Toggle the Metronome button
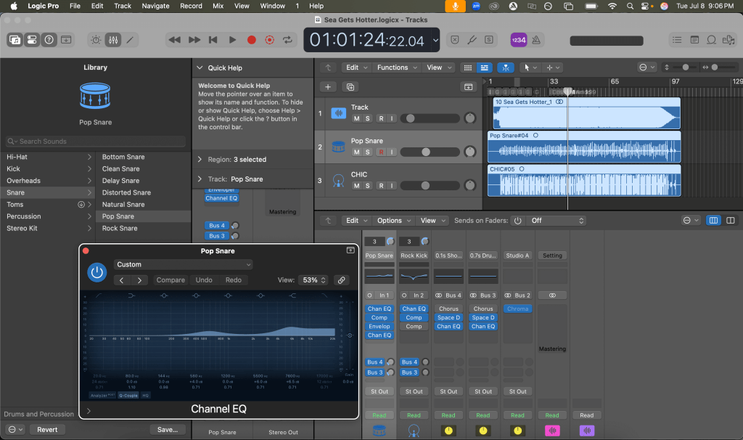743x440 pixels. (536, 40)
